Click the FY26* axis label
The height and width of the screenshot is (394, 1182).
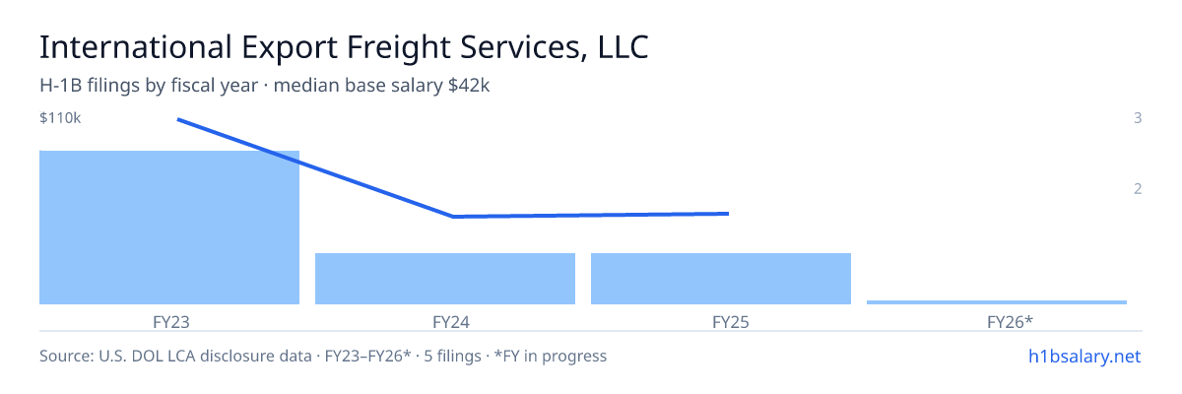[997, 321]
